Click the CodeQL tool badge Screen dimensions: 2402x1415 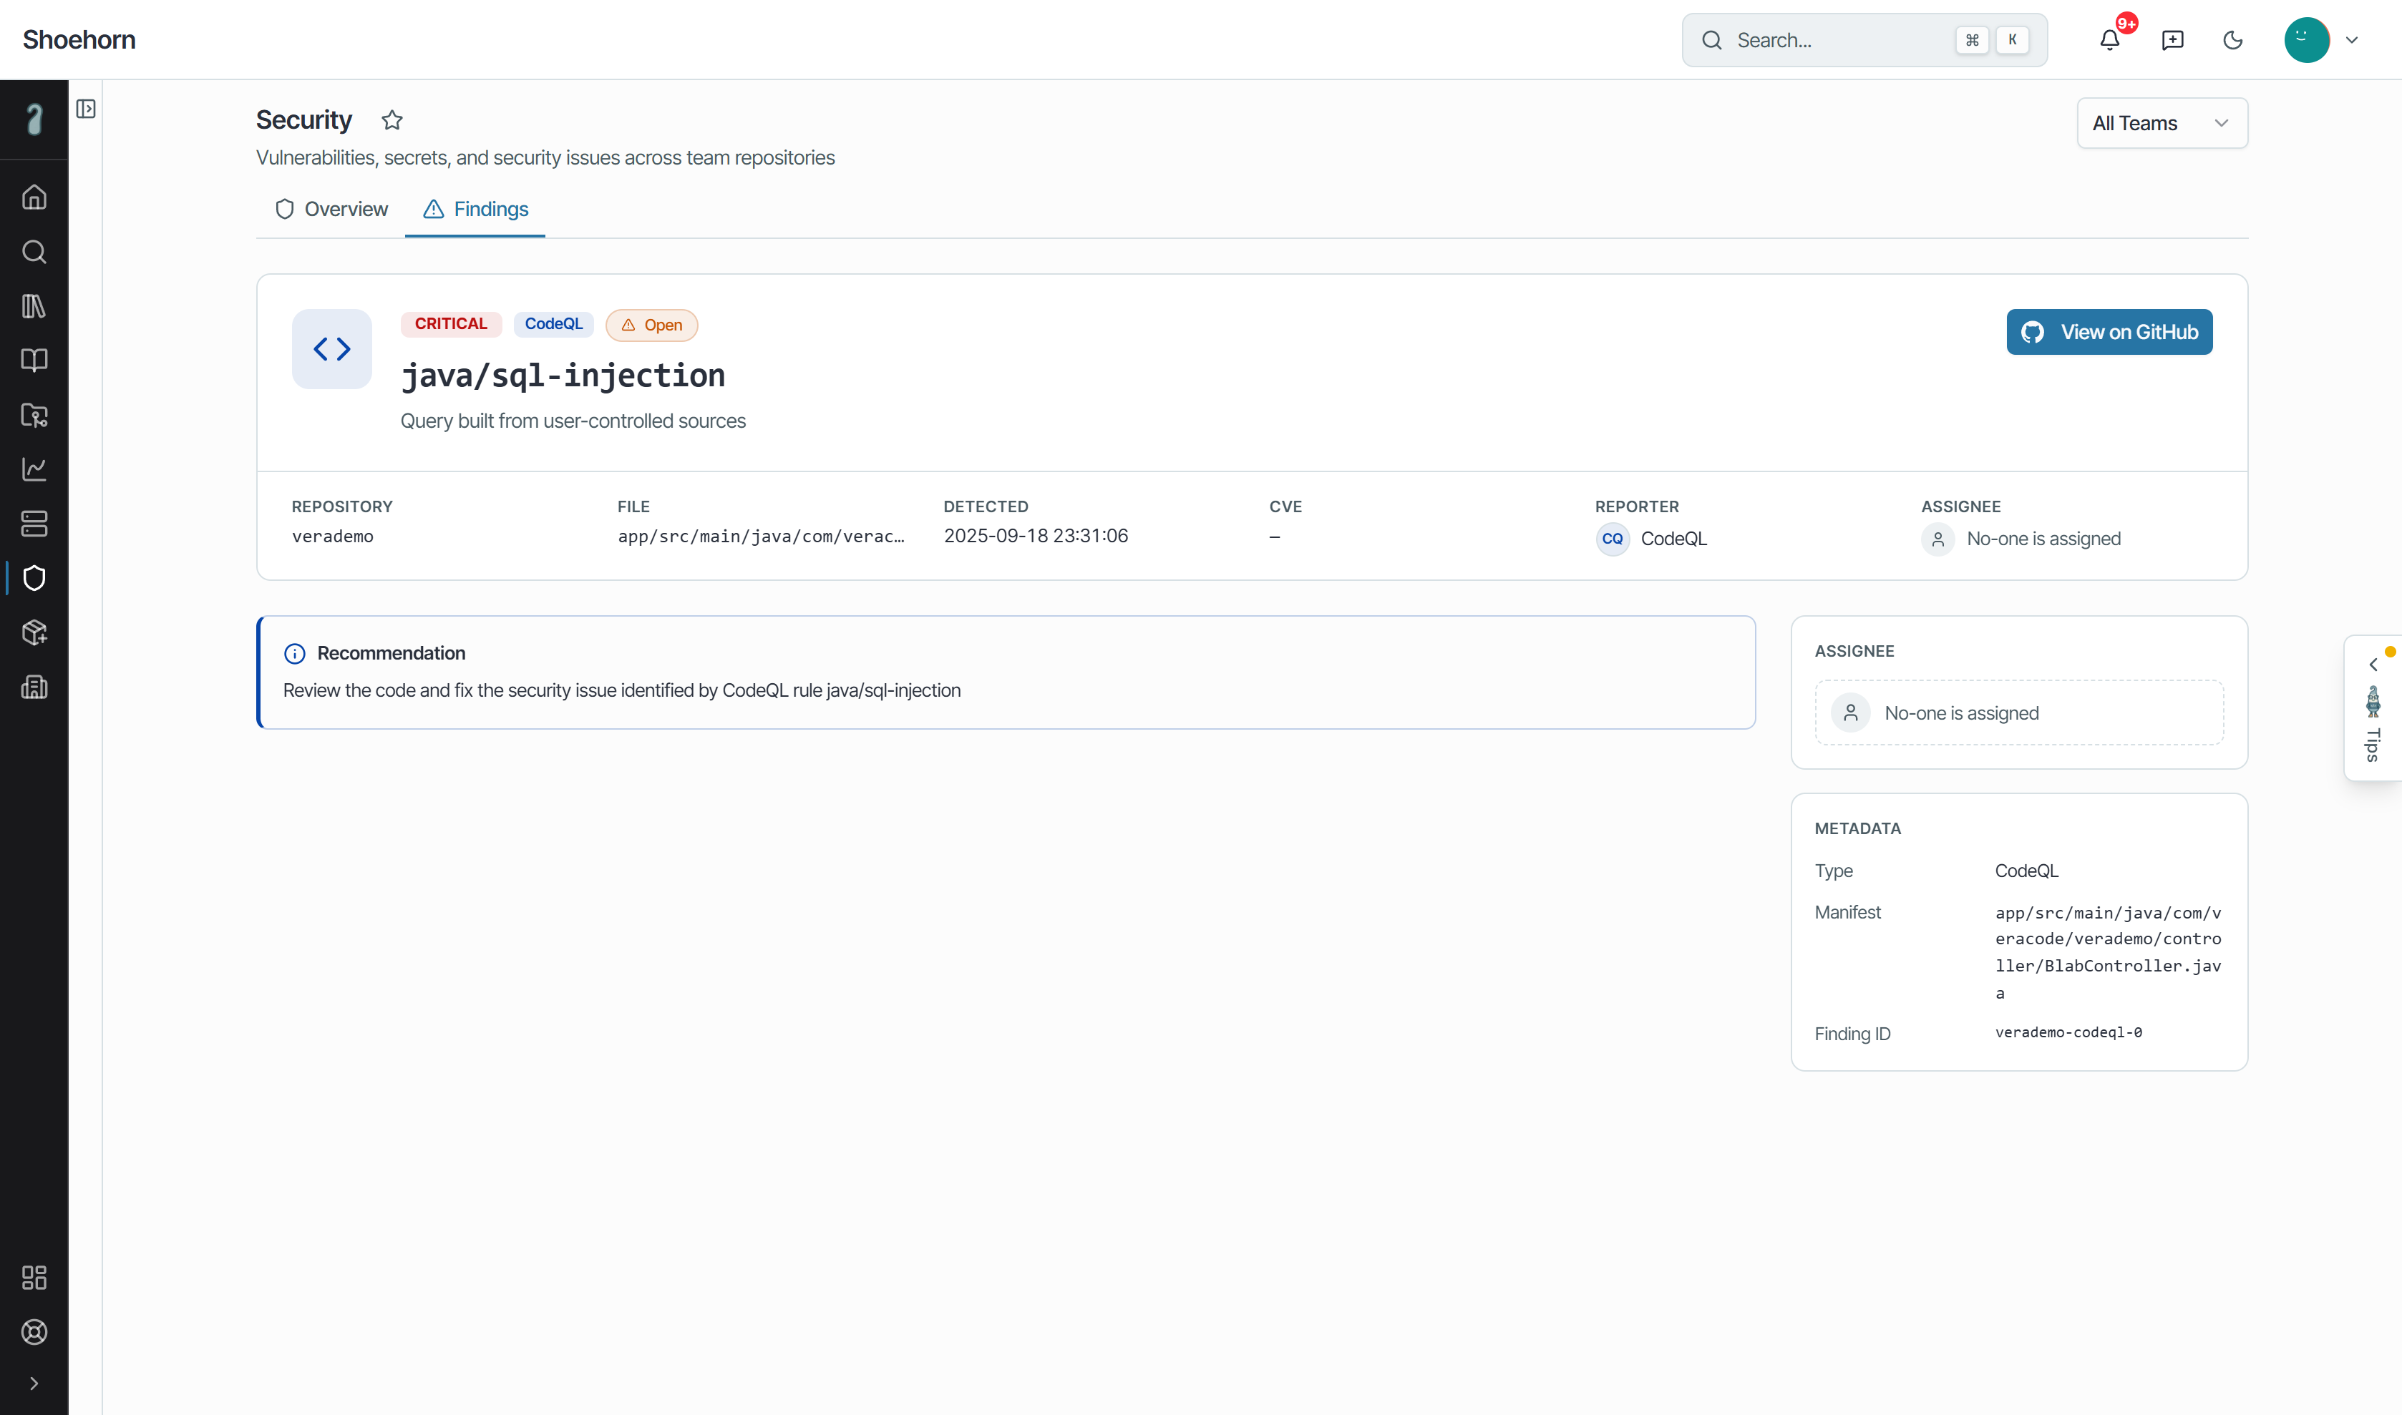click(x=553, y=324)
